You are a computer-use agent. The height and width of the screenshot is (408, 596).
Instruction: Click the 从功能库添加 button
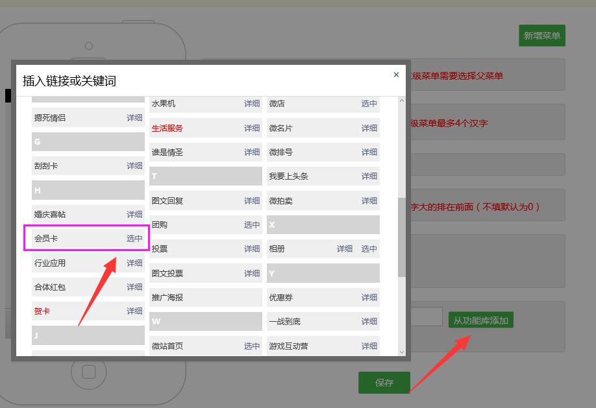(480, 320)
